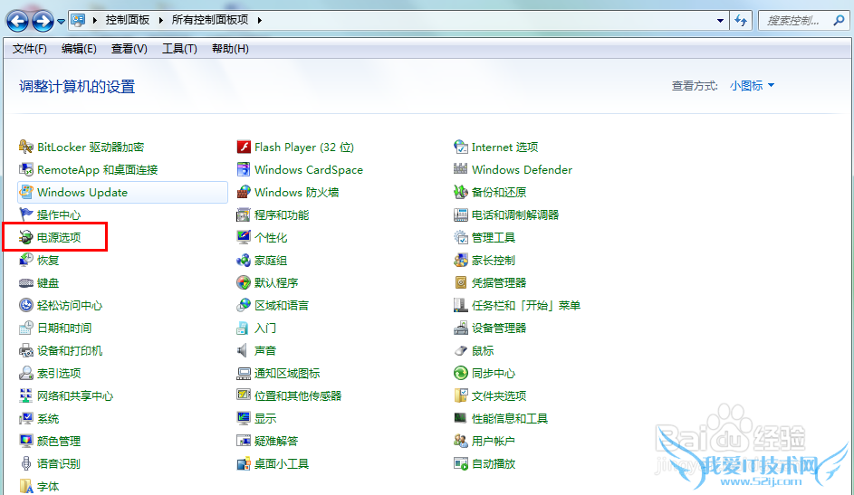The image size is (854, 495).
Task: Click the 控制面板 breadcrumb link
Action: click(x=128, y=20)
